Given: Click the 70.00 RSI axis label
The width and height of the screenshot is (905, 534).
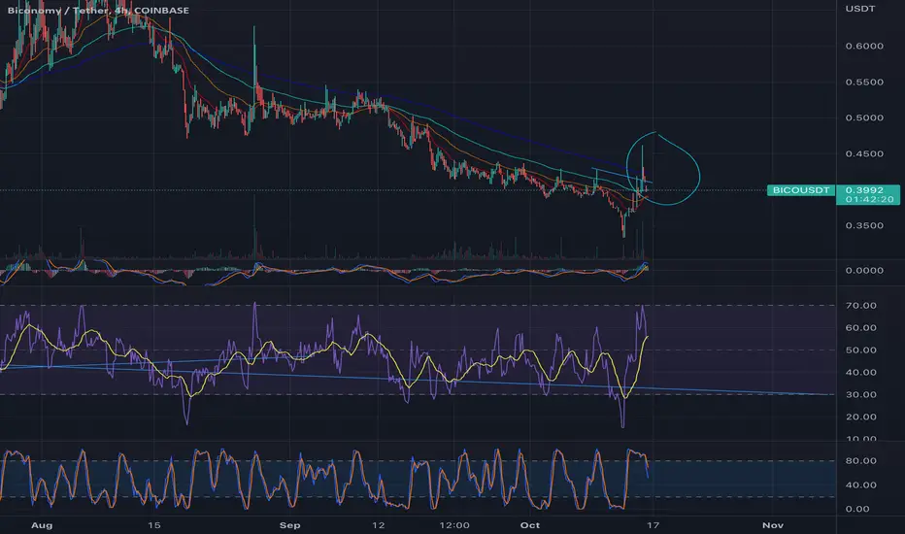Looking at the screenshot, I should click(861, 306).
